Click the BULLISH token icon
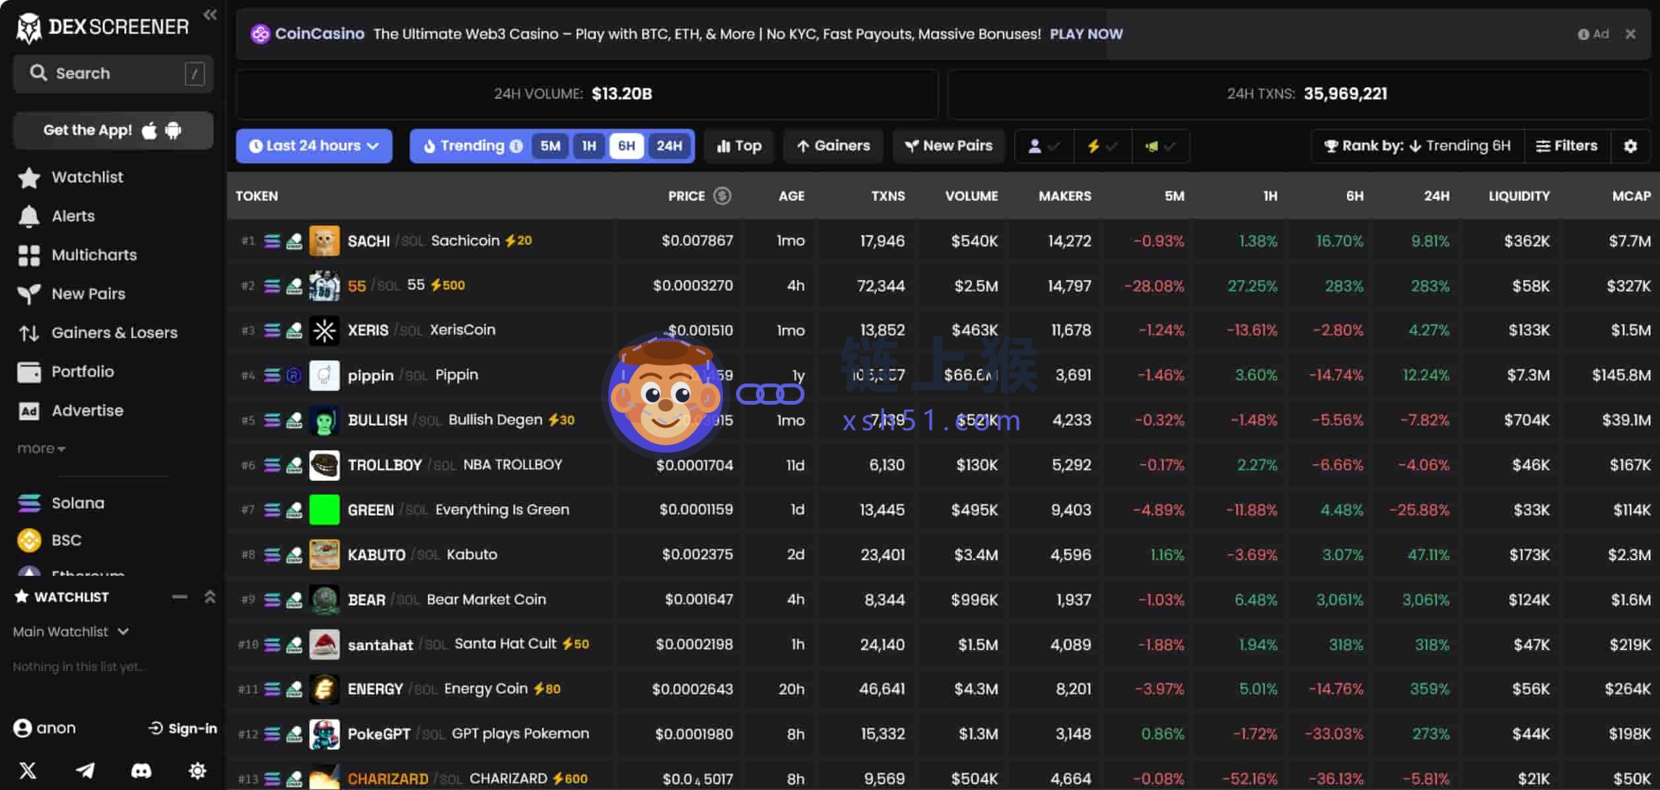Viewport: 1660px width, 790px height. coord(324,420)
